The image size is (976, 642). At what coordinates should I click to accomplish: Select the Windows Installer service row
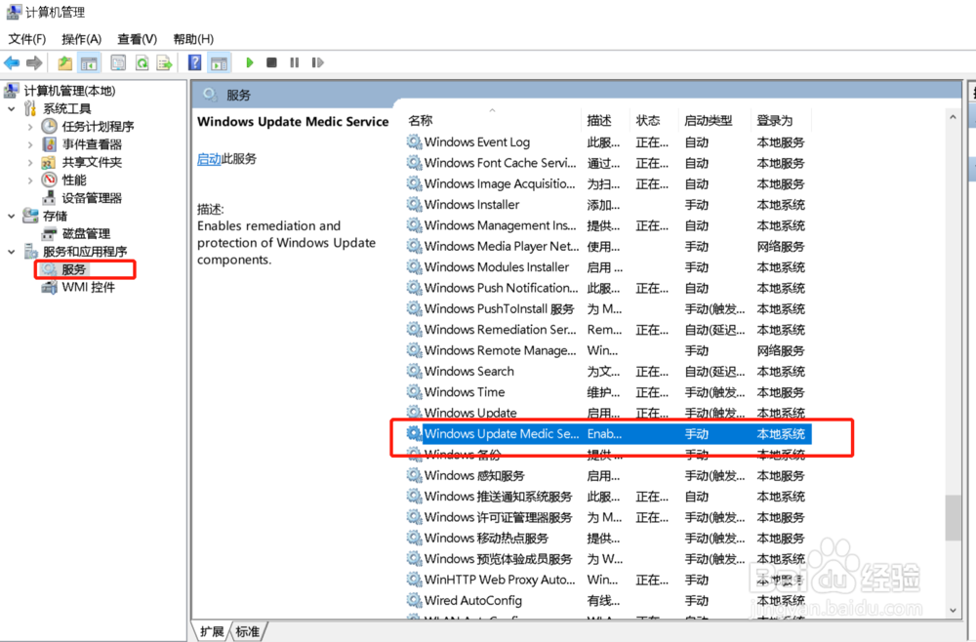608,205
